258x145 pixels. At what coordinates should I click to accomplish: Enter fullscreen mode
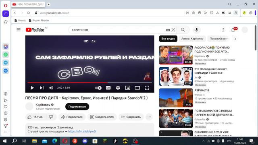click(x=147, y=88)
